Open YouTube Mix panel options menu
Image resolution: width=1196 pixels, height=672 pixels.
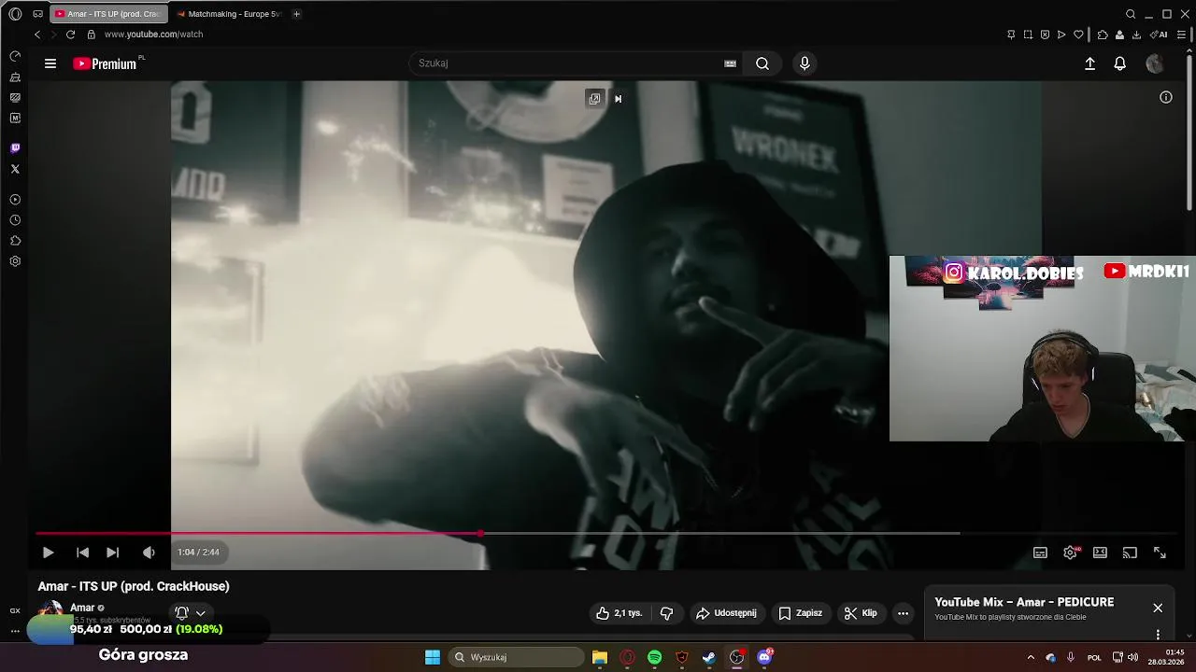[x=1158, y=635]
